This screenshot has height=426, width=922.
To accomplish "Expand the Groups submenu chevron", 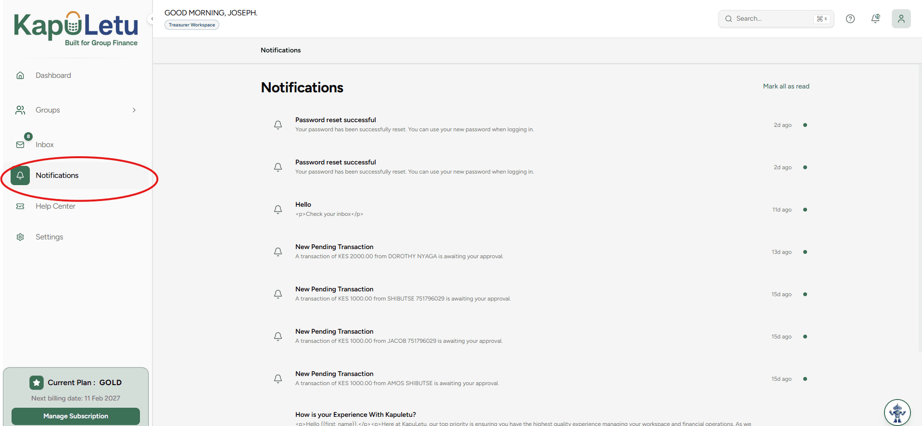I will 134,110.
